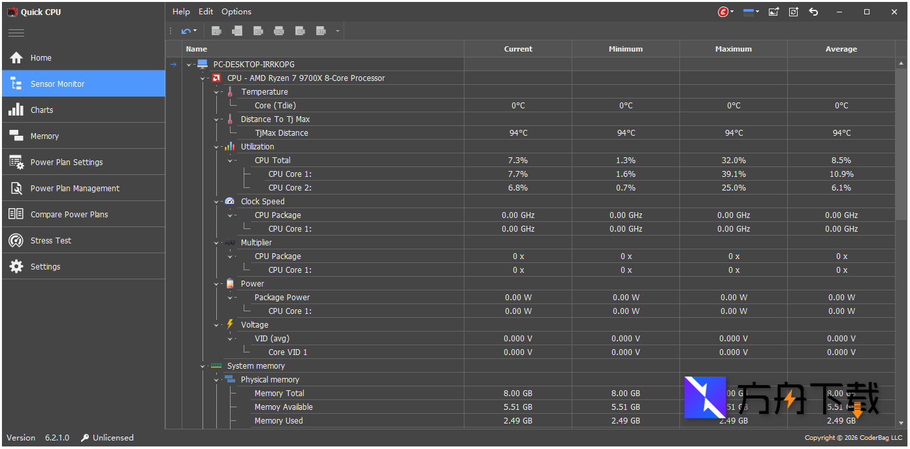Open the Options menu
910x449 pixels.
tap(236, 12)
